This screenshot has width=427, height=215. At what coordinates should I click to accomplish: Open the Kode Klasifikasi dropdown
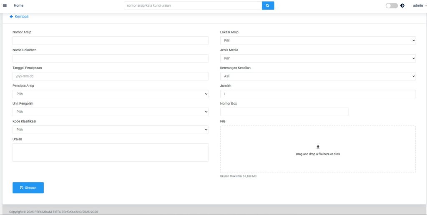click(x=110, y=130)
